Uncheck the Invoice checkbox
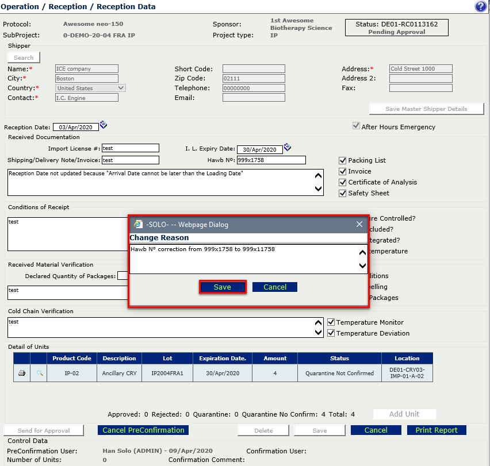 tap(343, 171)
